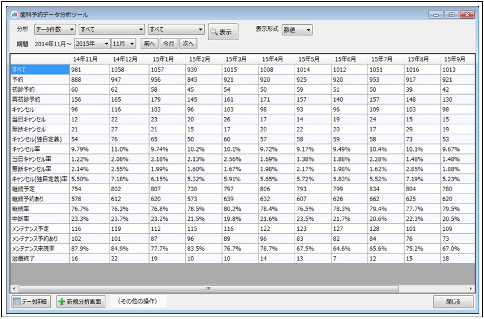Open the 表示形式 数値 dropdown
The image size is (484, 319).
click(297, 30)
